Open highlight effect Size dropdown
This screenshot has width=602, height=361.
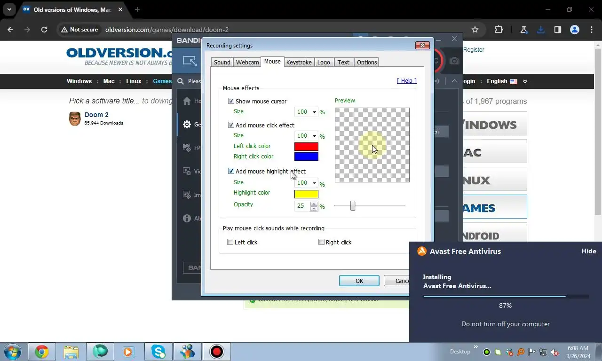tap(314, 183)
